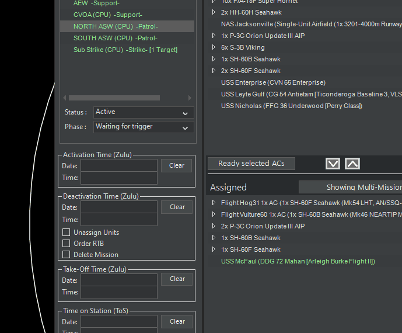Clear the Time on Station fields
The image size is (402, 333).
[177, 321]
